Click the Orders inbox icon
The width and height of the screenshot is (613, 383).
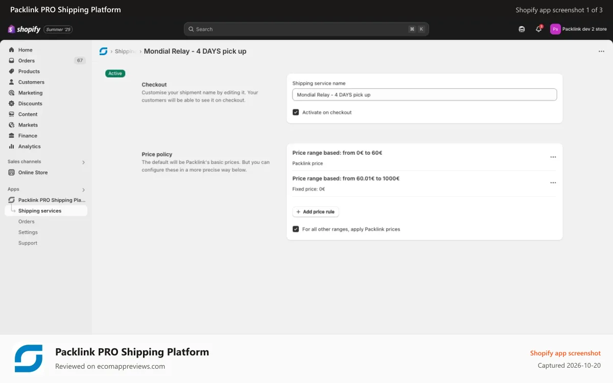11,61
